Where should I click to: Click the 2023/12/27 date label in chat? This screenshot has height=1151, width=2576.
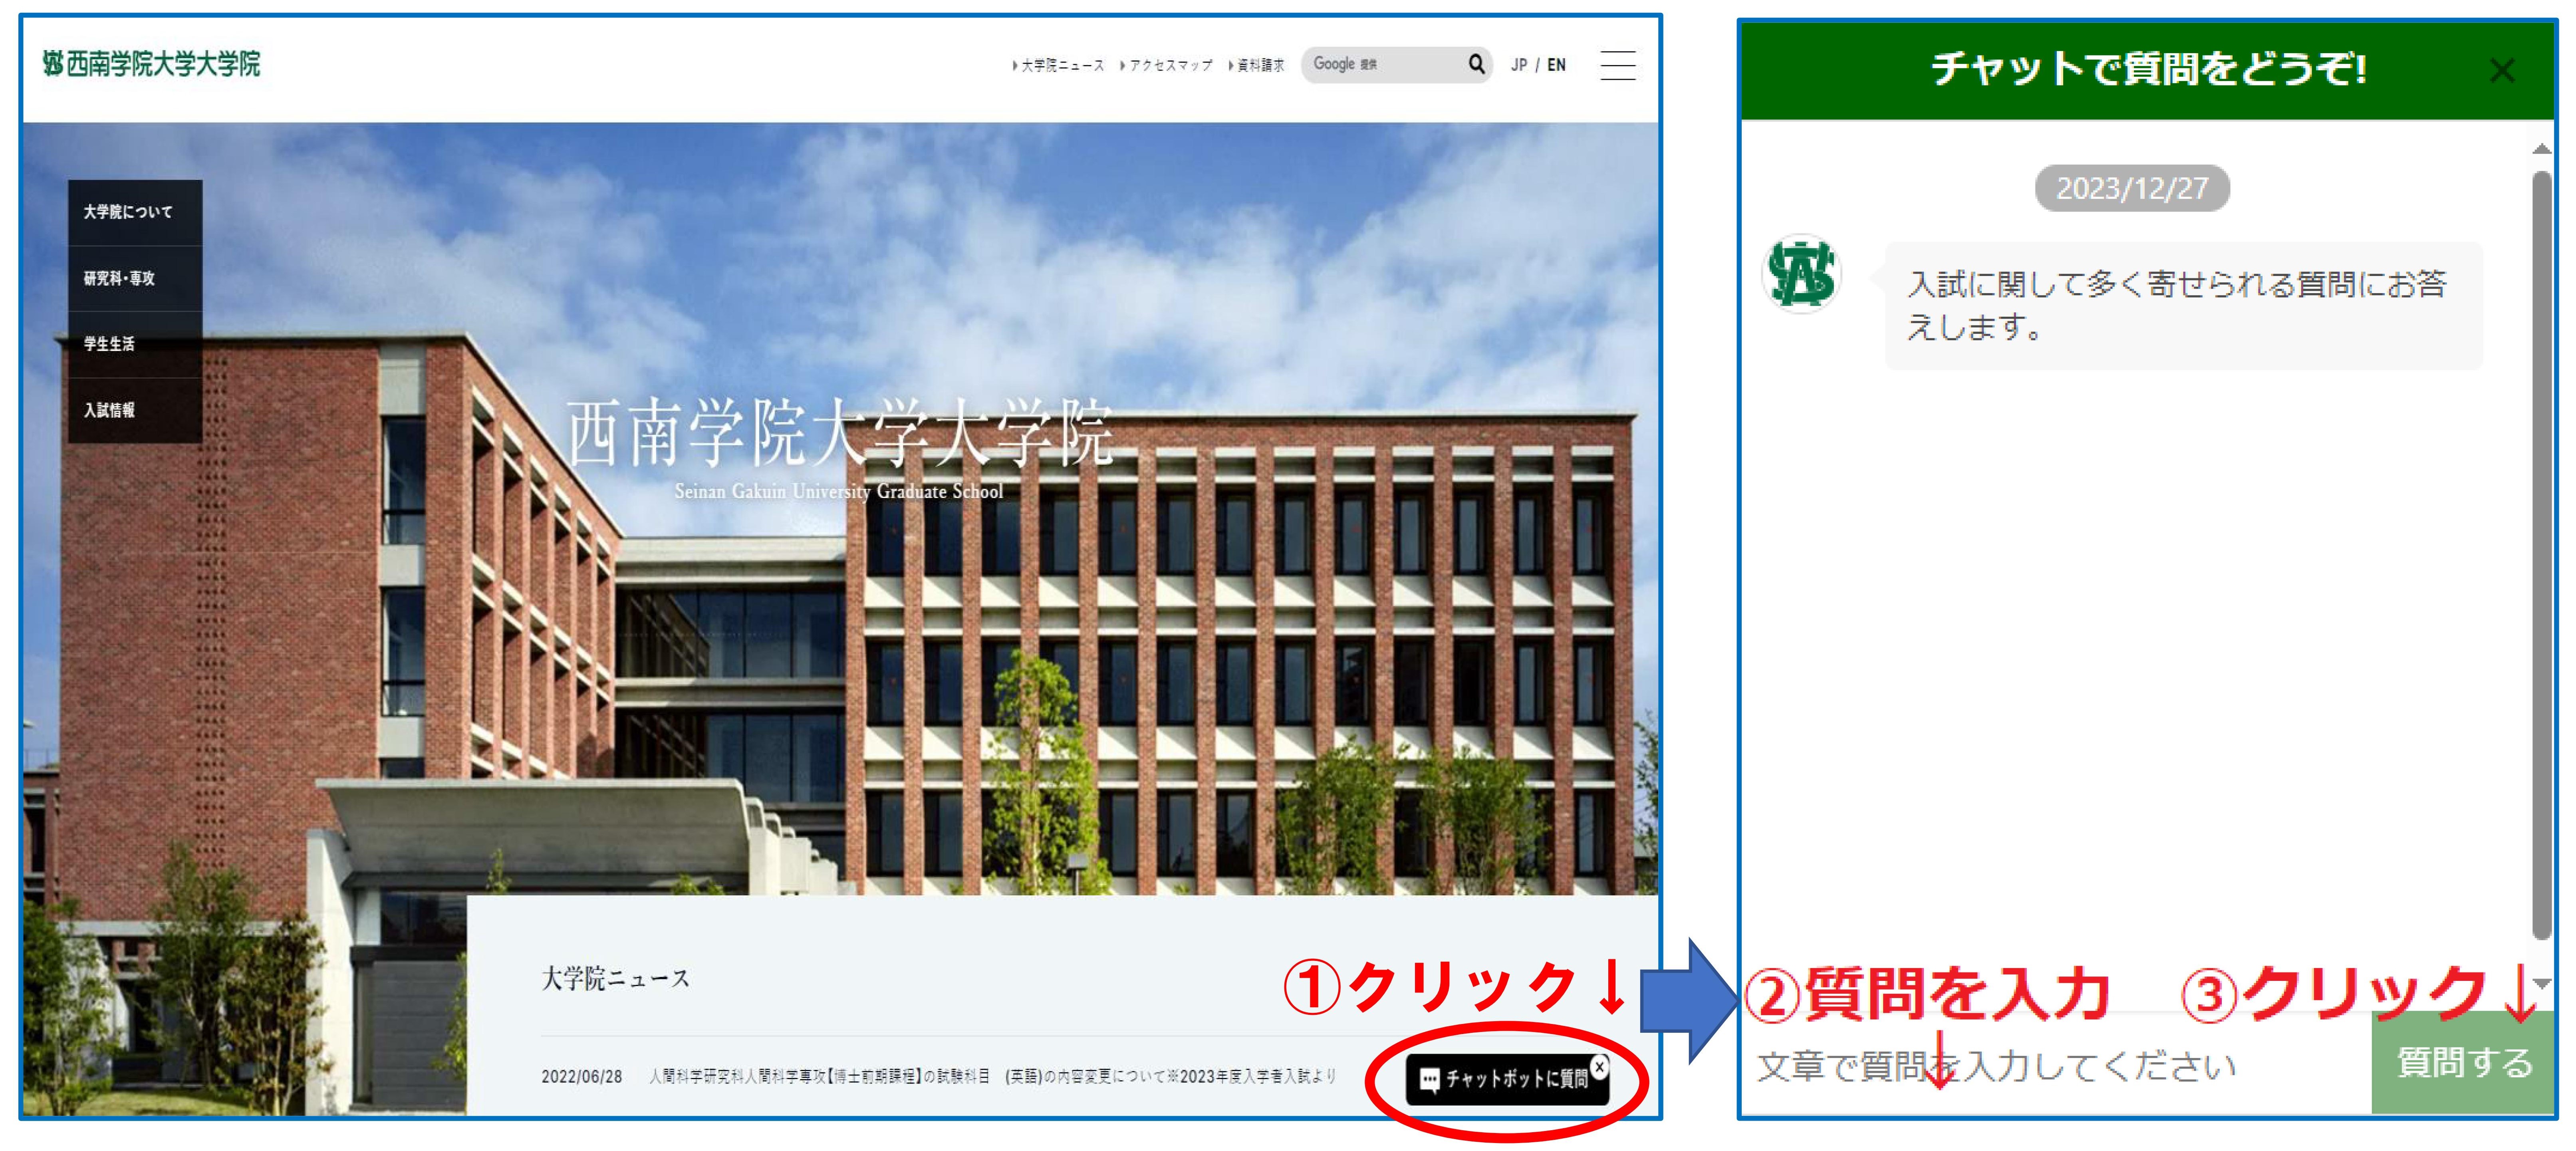pos(2132,188)
